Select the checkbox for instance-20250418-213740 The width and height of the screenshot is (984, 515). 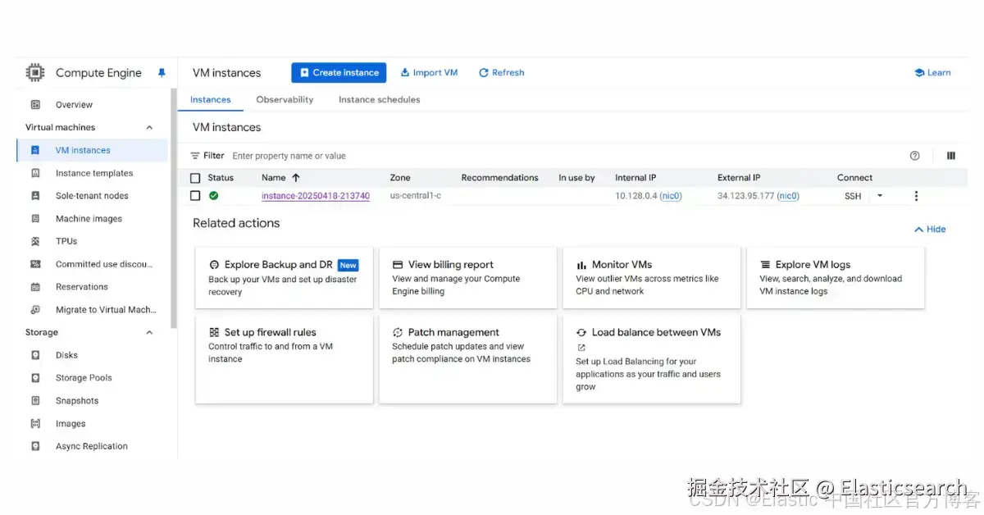click(x=195, y=196)
